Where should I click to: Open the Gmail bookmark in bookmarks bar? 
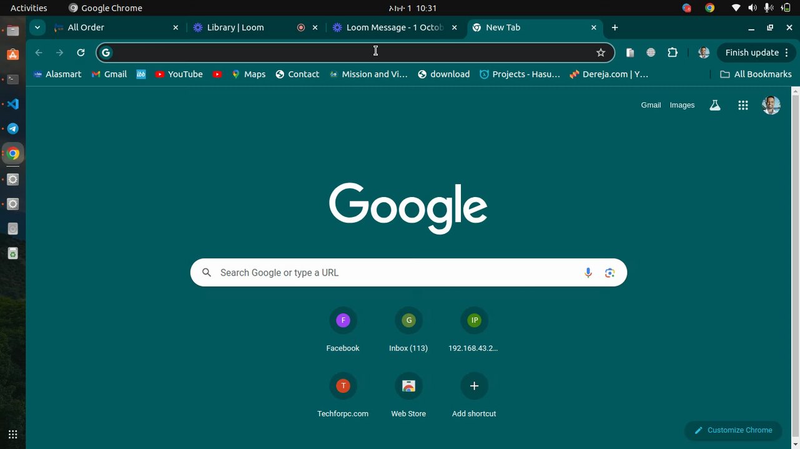pos(109,74)
